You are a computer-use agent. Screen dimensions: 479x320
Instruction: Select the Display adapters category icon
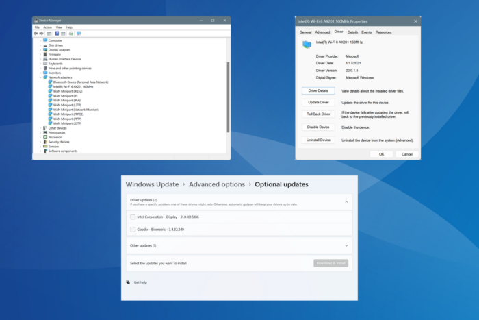click(x=45, y=49)
